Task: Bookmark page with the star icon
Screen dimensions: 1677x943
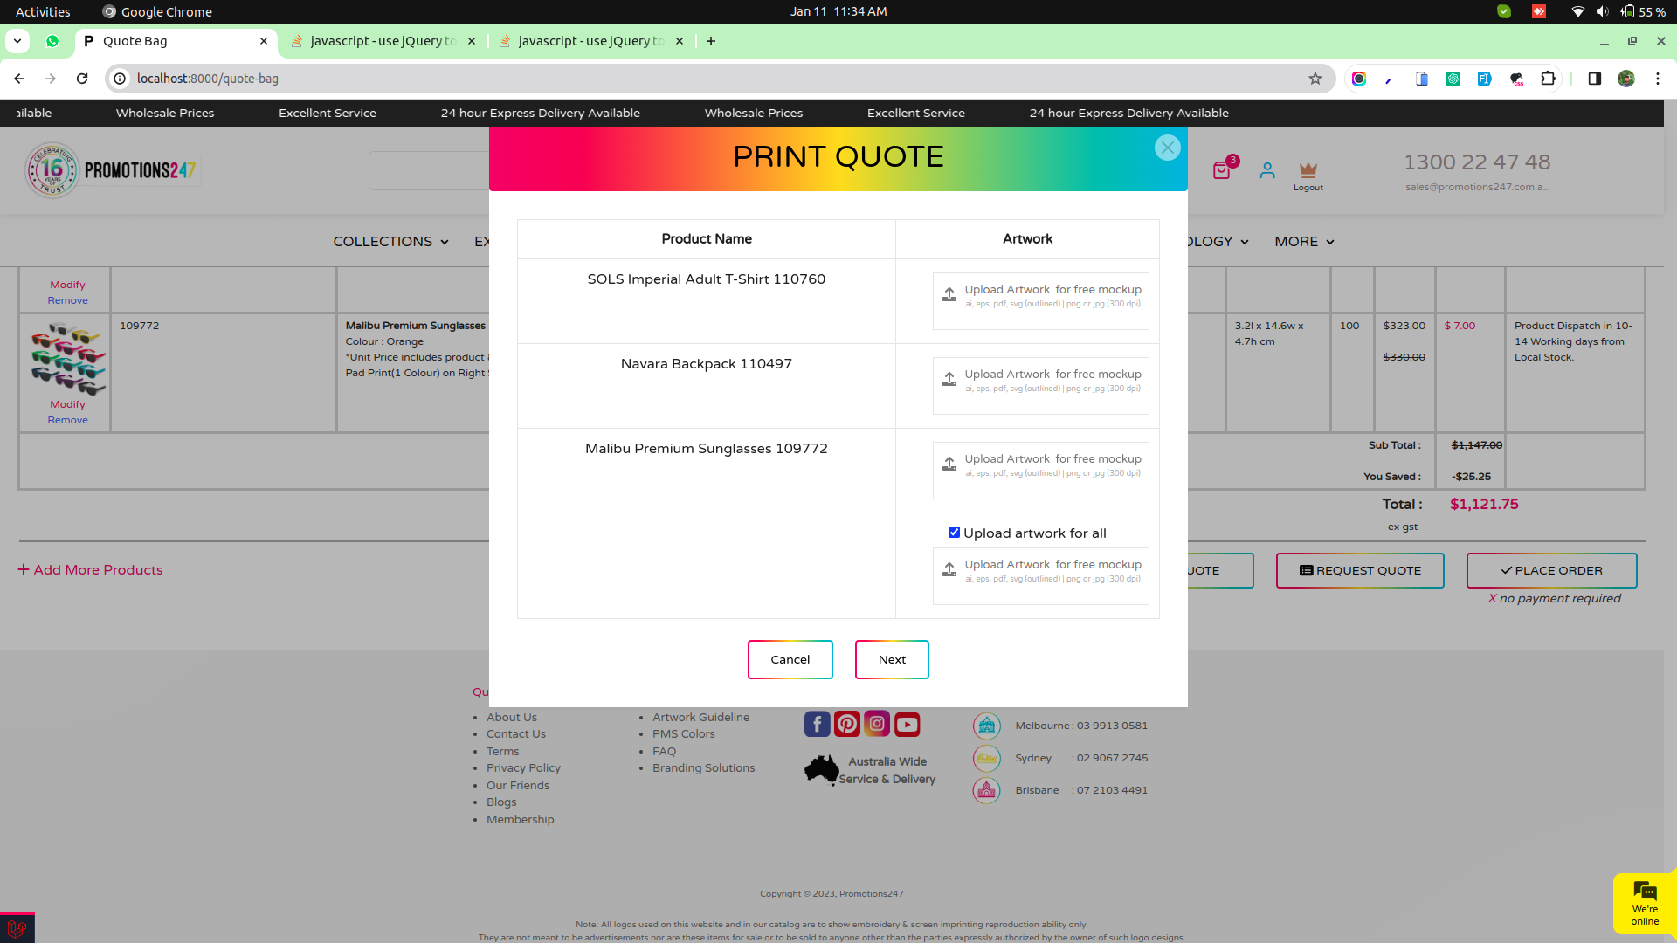Action: [1315, 79]
